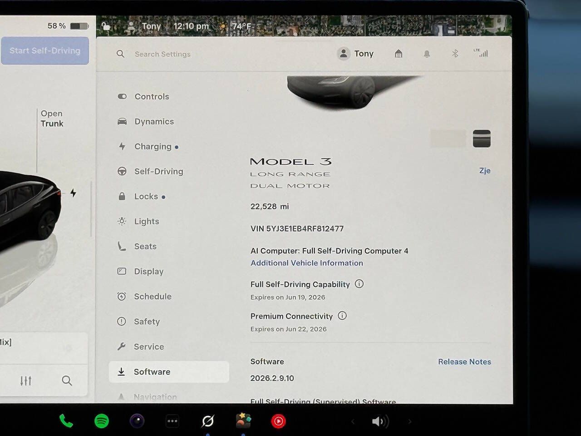
Task: Tap the Start Self-Driving button
Action: pyautogui.click(x=45, y=50)
